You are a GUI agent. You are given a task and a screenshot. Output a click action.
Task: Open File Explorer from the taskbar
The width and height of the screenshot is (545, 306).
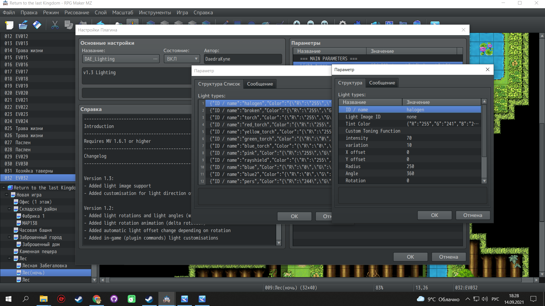point(43,299)
